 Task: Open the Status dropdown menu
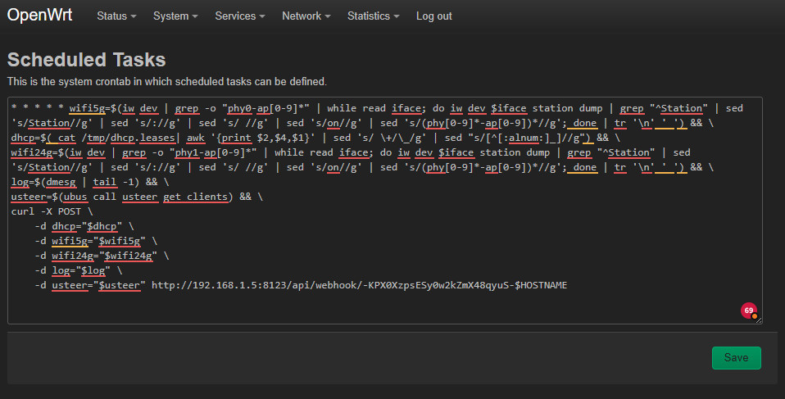click(116, 16)
